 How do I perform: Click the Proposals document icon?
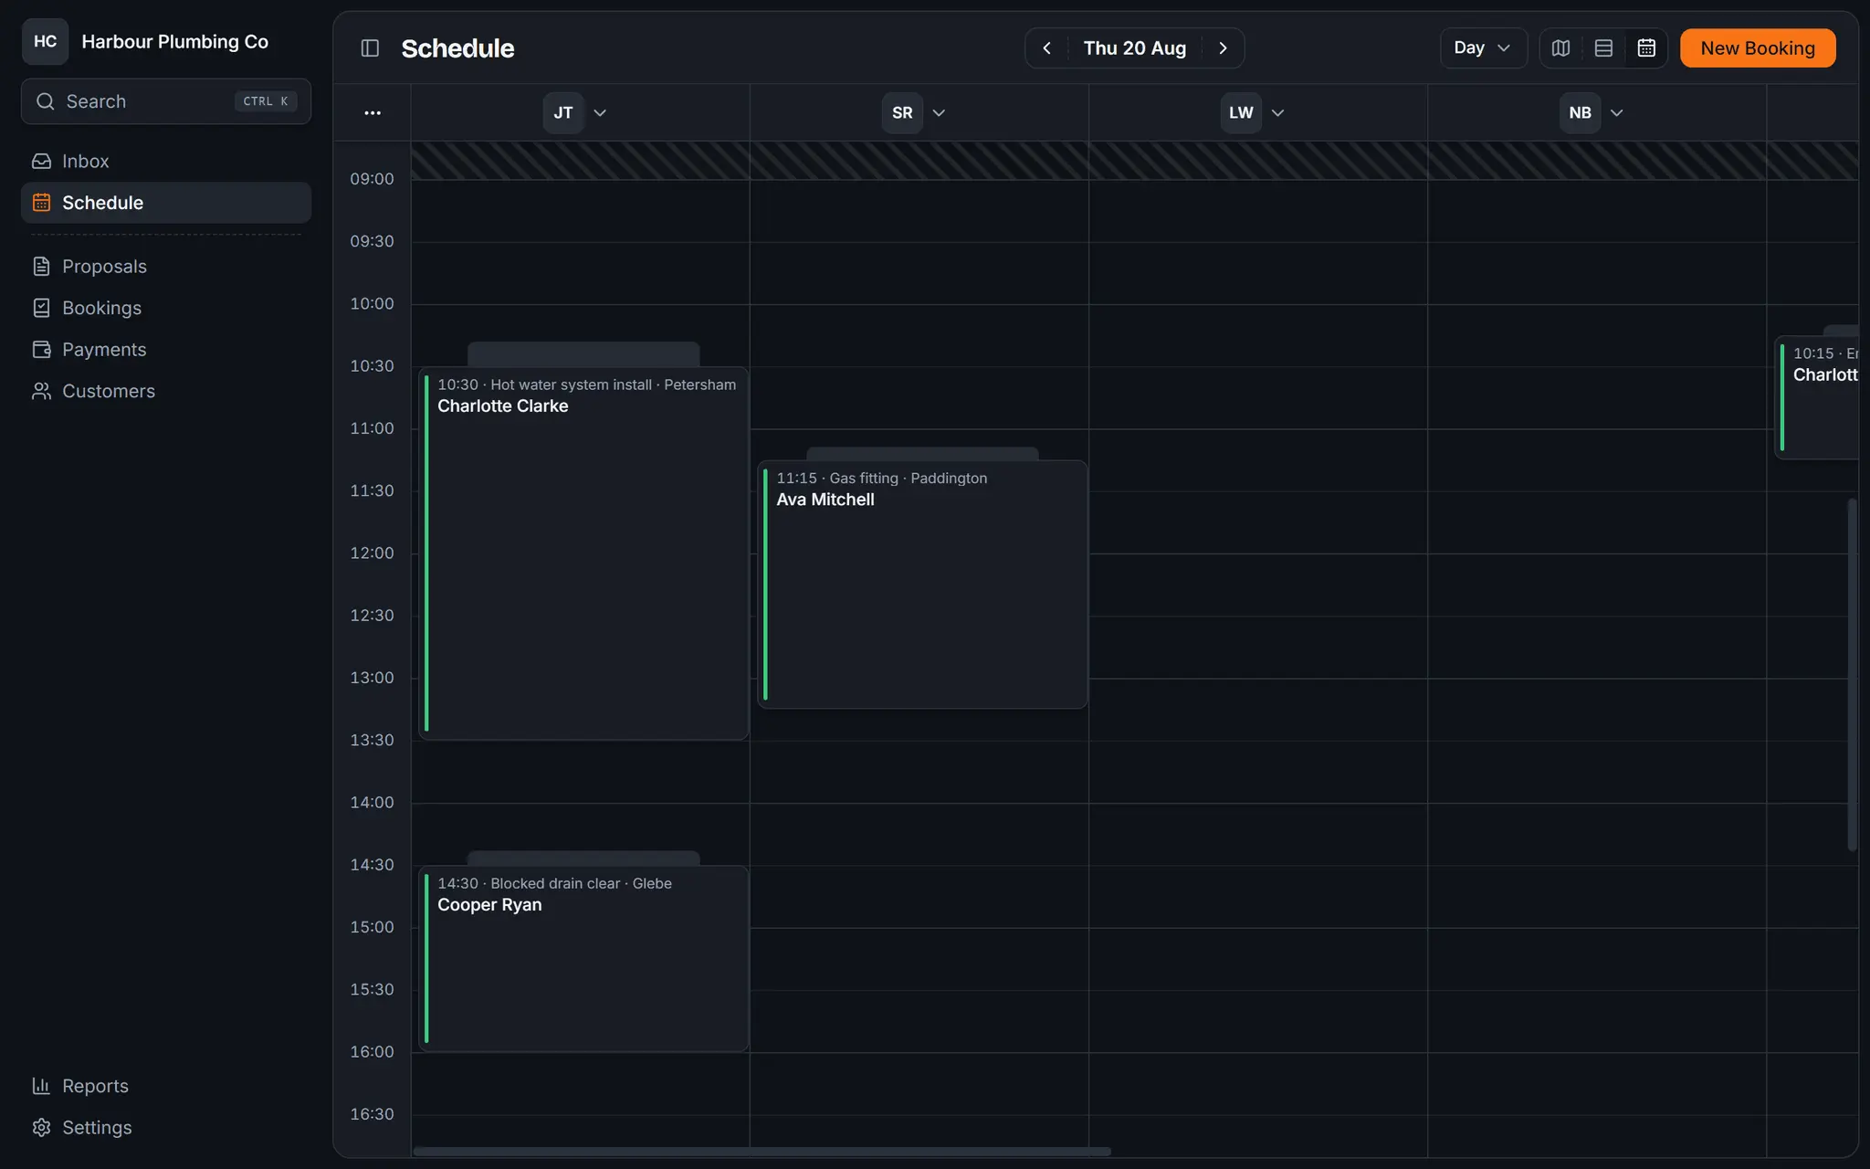41,267
